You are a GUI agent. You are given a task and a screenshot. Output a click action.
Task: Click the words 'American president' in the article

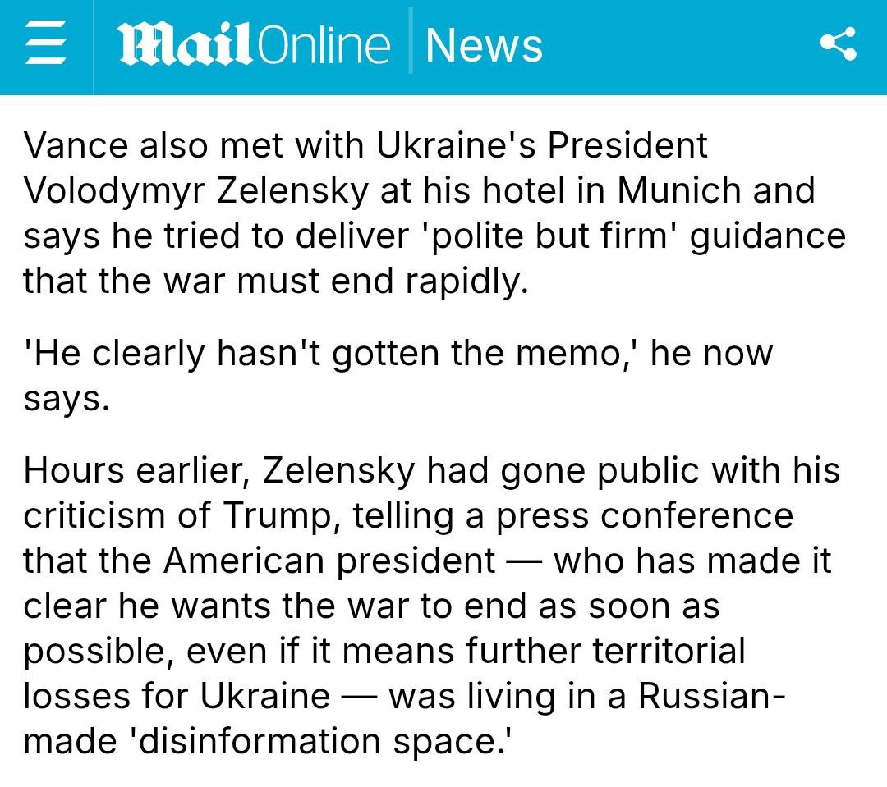tap(329, 561)
